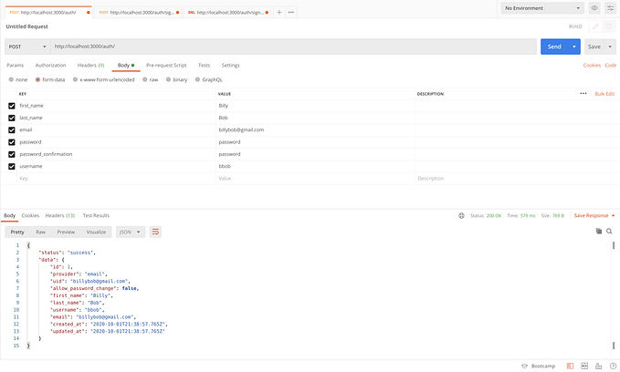Viewport: 620px width, 372px height.
Task: Switch to the Authorization tab
Action: click(50, 65)
